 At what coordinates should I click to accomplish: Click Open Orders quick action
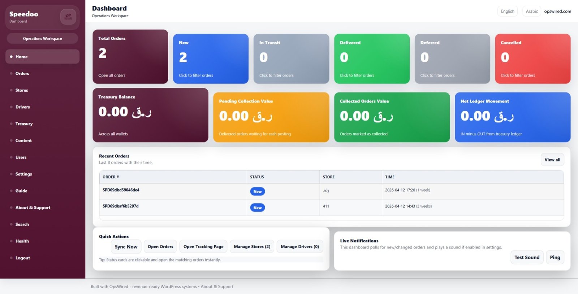point(160,247)
